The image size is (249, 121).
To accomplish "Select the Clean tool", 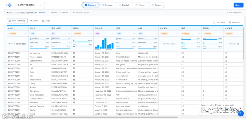I will 34,21.
